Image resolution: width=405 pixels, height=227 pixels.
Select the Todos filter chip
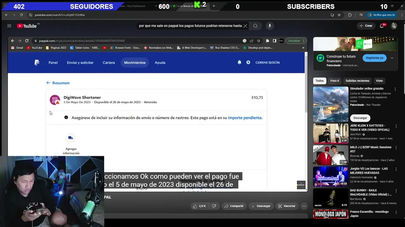[319, 81]
